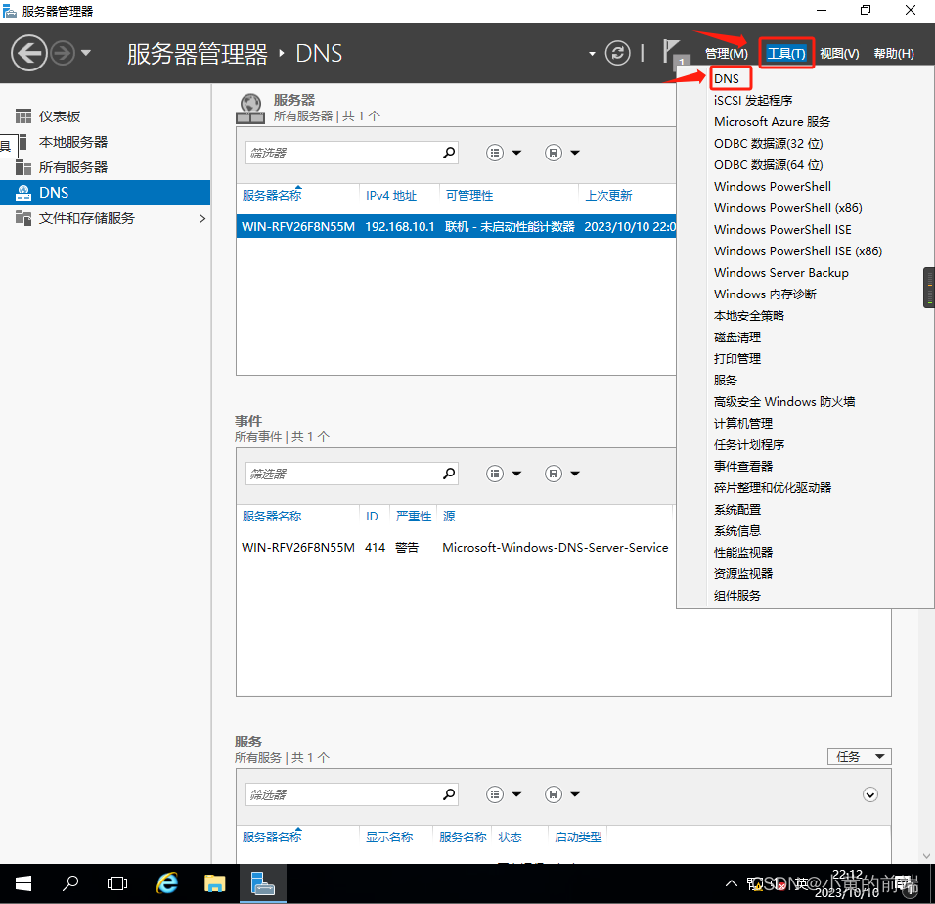
Task: Open the dropdown arrow left of the refresh icon
Action: tap(592, 54)
